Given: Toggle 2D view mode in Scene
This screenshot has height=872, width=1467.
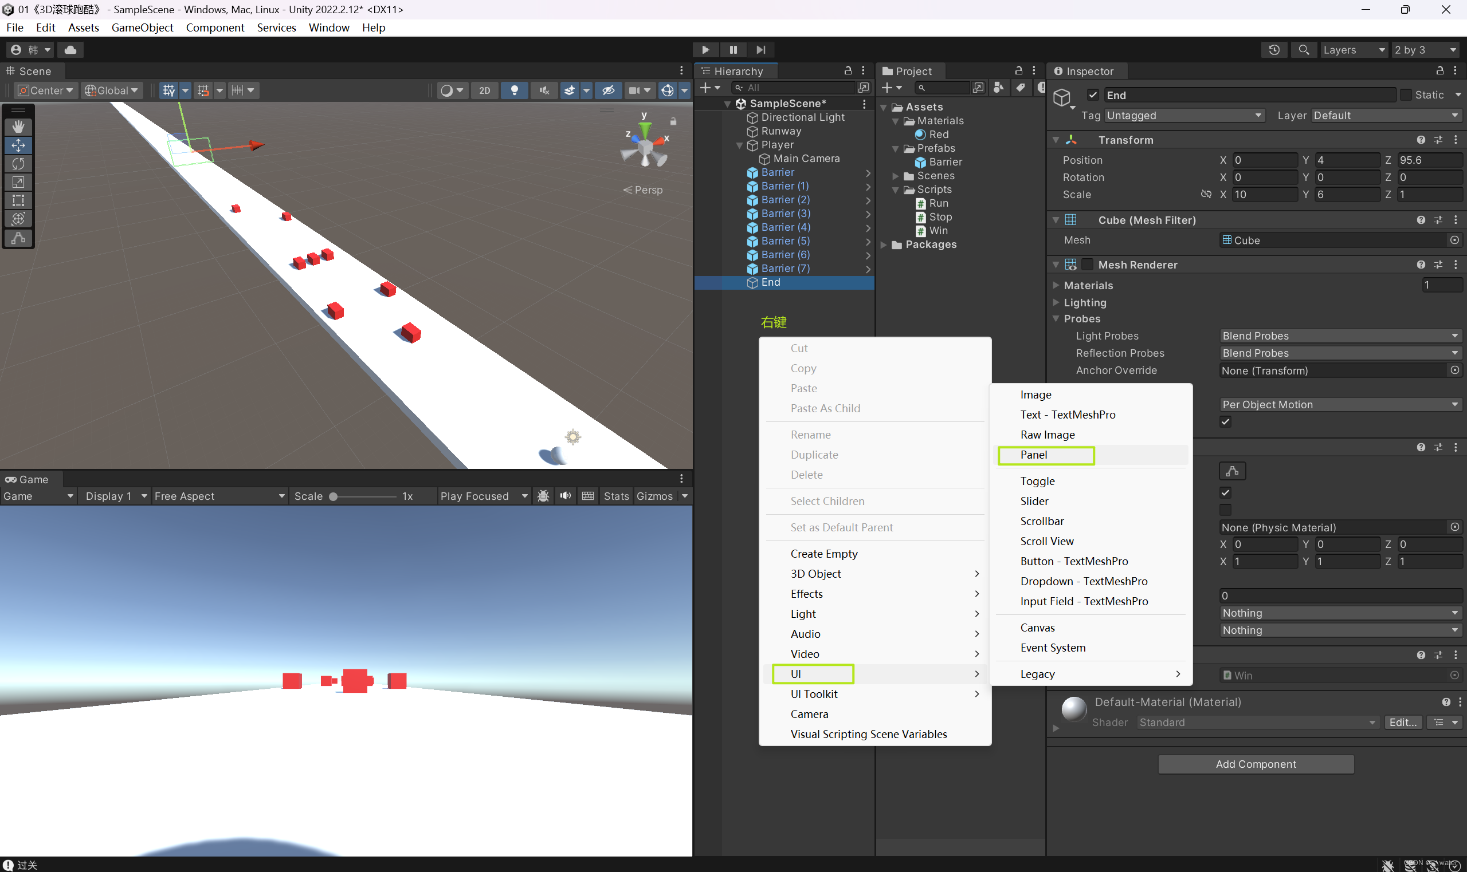Looking at the screenshot, I should pyautogui.click(x=484, y=90).
